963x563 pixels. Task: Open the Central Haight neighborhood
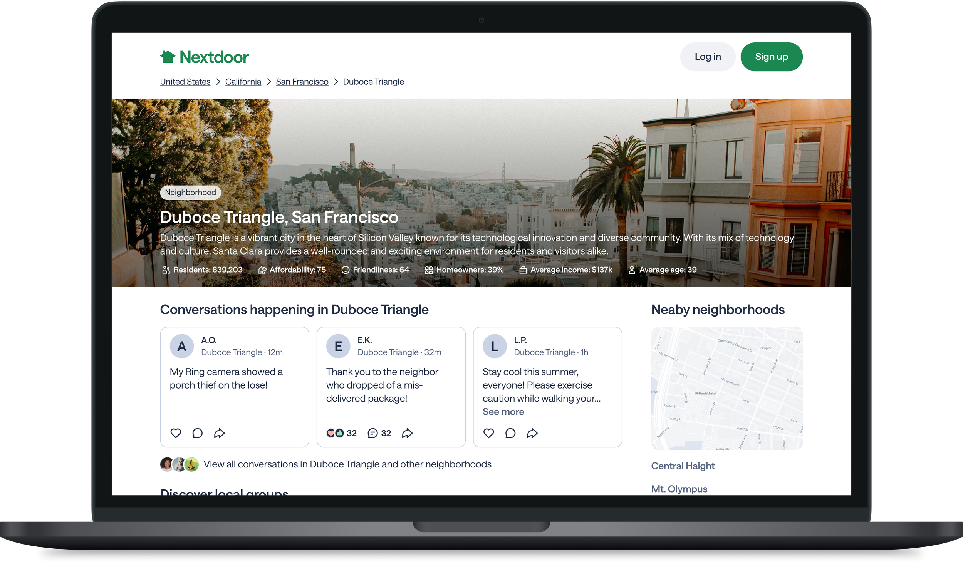[683, 466]
